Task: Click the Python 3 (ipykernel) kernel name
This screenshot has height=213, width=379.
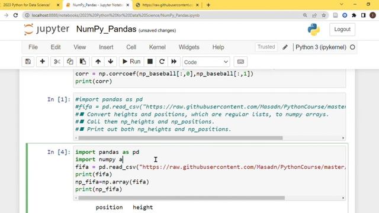Action: (321, 47)
